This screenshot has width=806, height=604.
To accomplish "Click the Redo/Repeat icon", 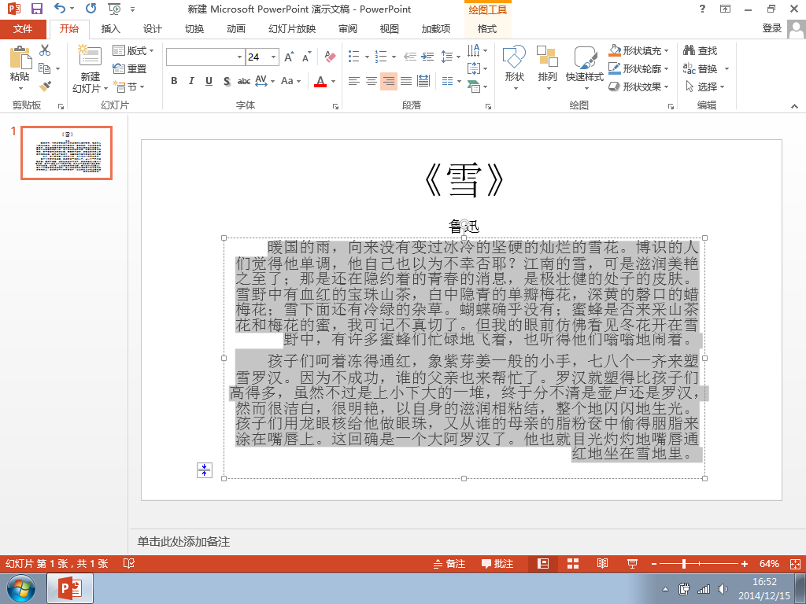I will click(x=91, y=8).
